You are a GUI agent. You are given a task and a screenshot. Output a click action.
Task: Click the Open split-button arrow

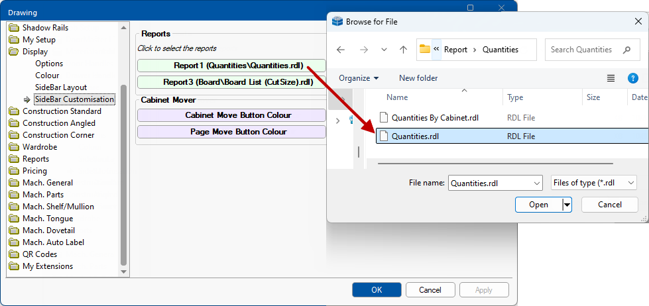point(567,205)
